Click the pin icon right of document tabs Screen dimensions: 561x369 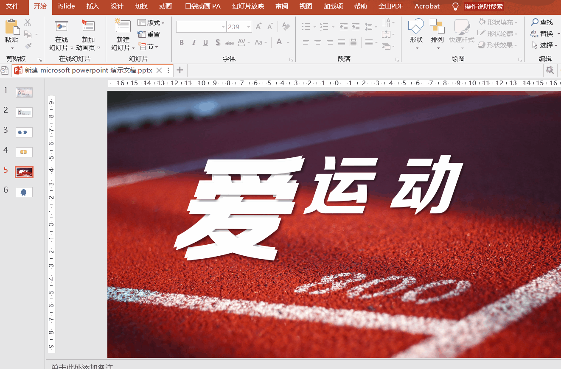coord(550,70)
